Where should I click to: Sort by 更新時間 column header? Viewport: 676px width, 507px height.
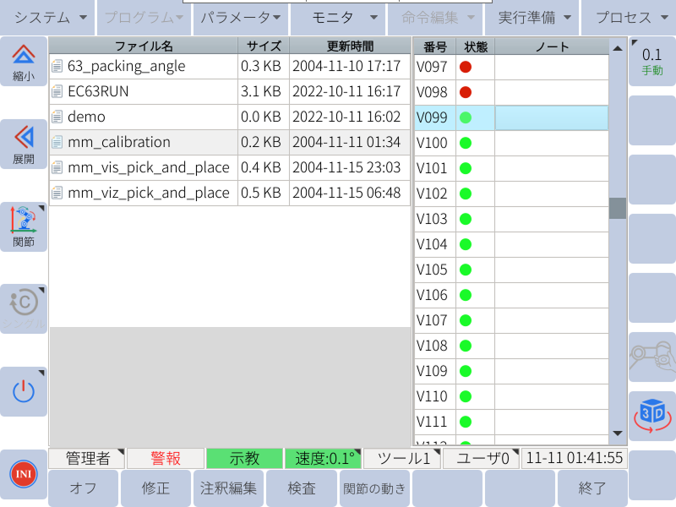[x=350, y=46]
